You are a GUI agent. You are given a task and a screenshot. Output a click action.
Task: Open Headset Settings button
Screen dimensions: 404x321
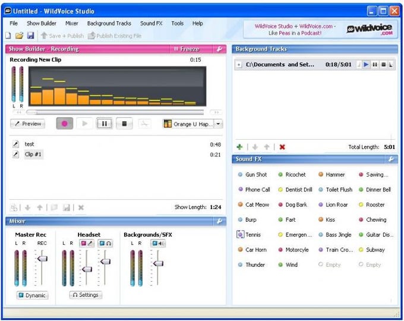(x=86, y=295)
